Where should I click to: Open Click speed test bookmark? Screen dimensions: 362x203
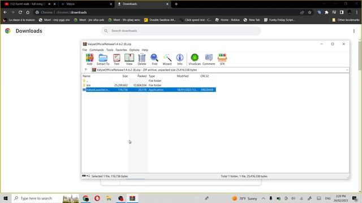tap(196, 20)
